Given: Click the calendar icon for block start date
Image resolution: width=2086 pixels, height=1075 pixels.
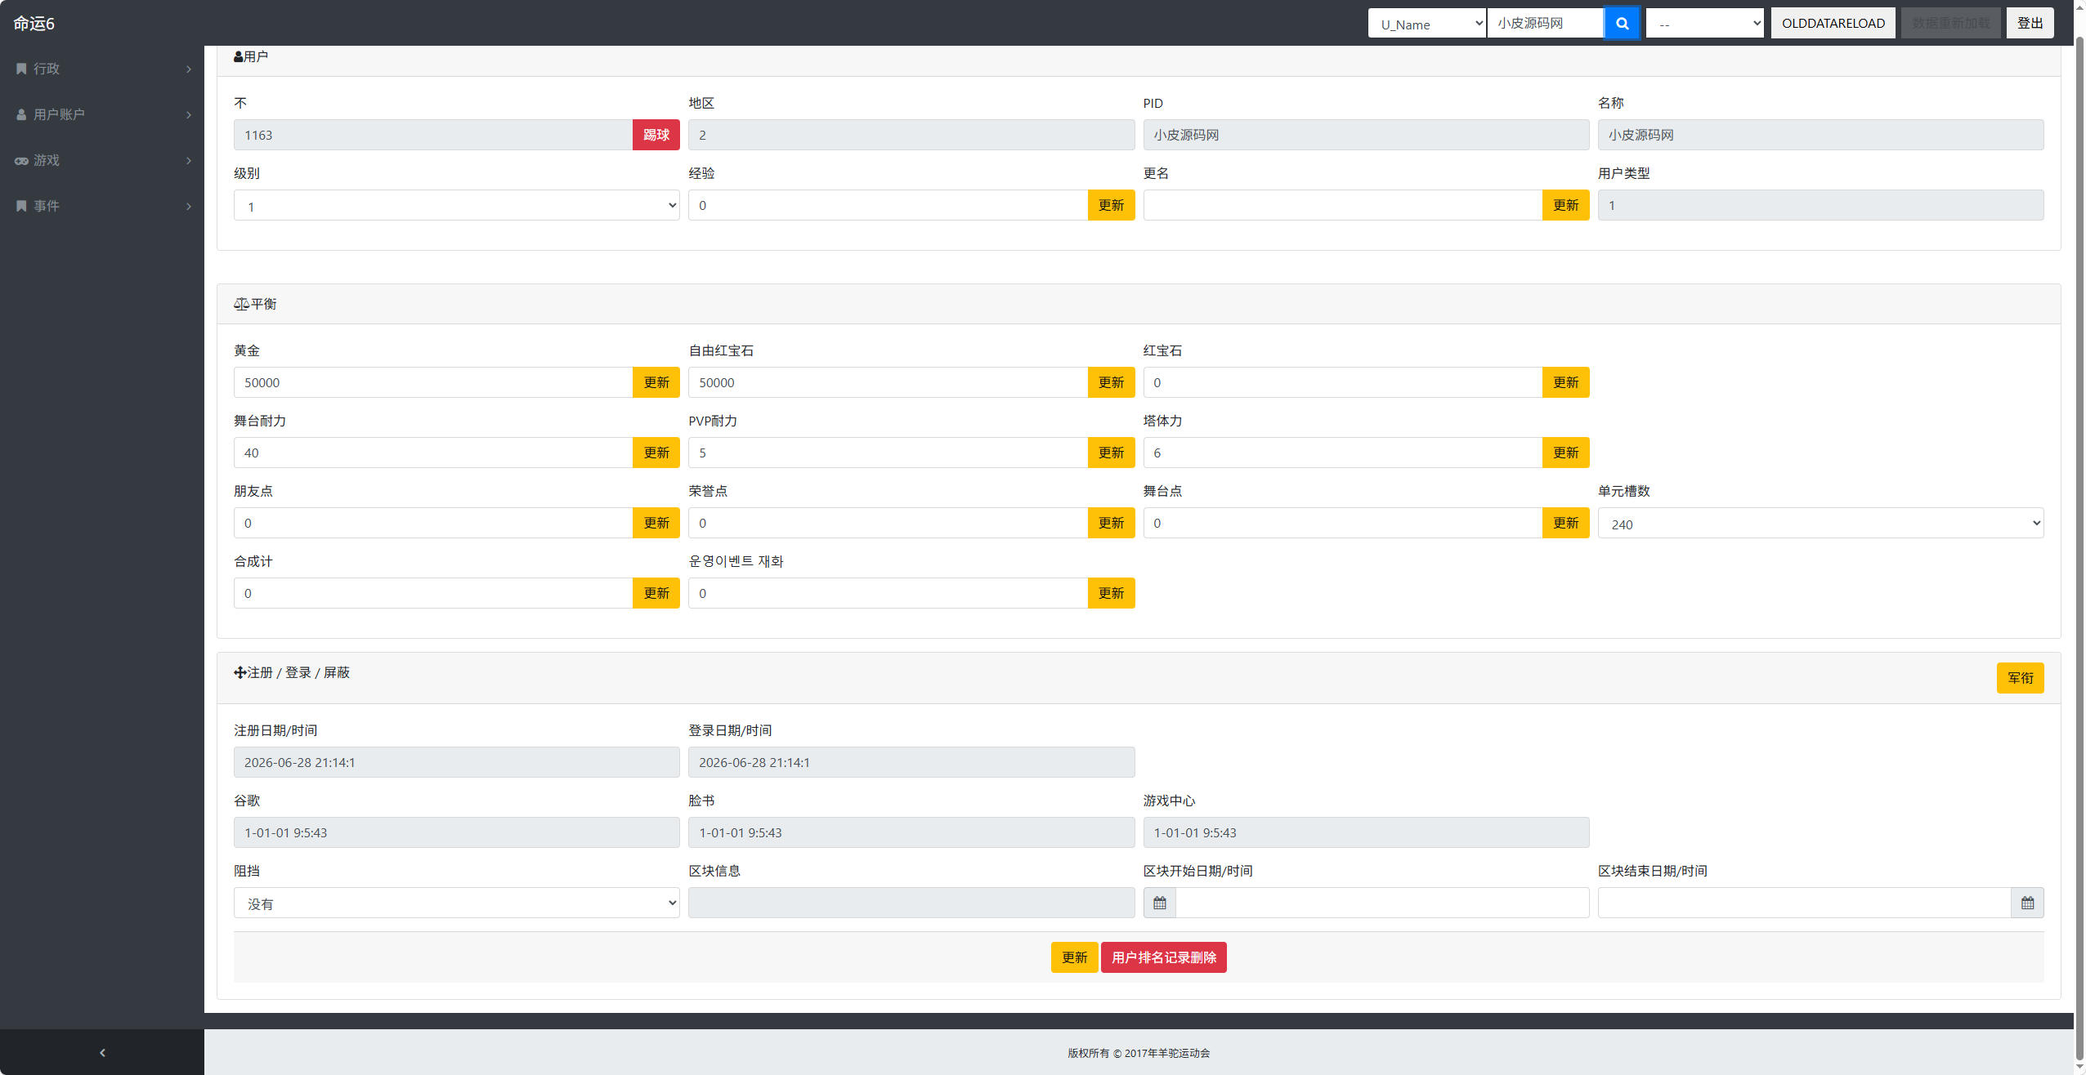Looking at the screenshot, I should click(x=1159, y=903).
